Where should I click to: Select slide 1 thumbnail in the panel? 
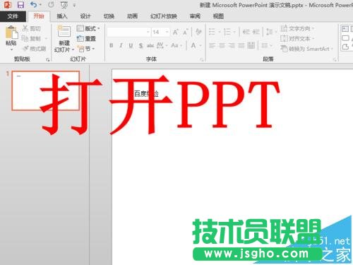tap(46, 90)
